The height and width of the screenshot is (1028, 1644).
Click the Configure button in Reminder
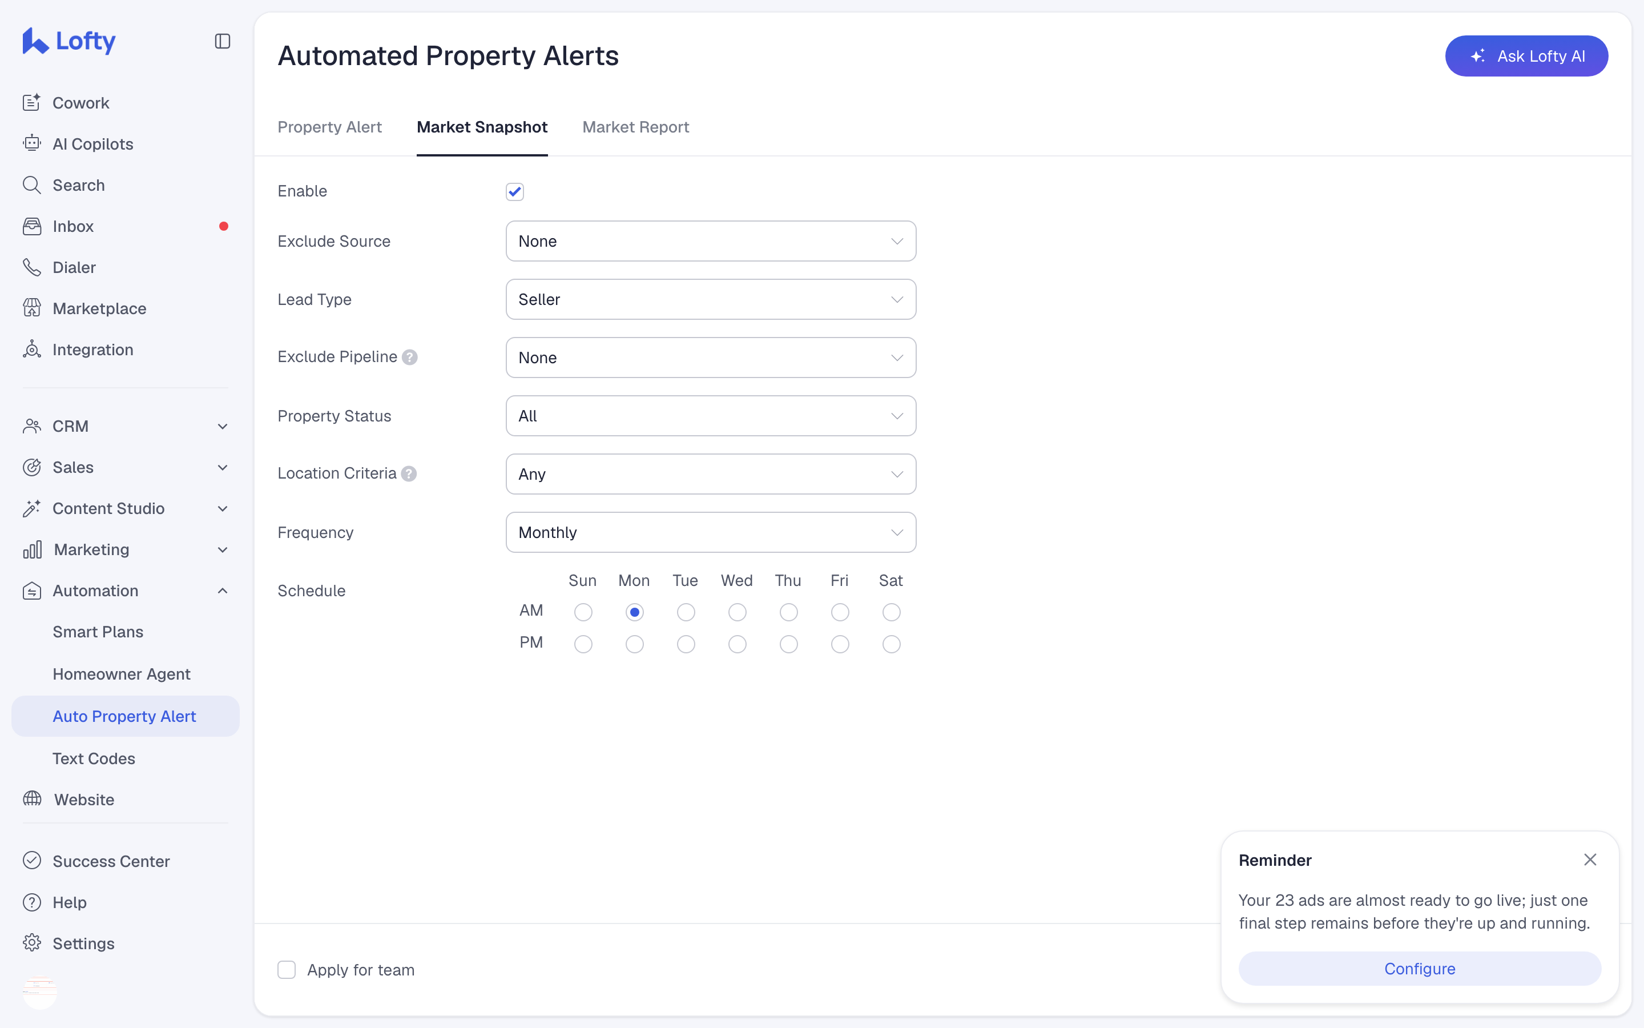pos(1420,968)
